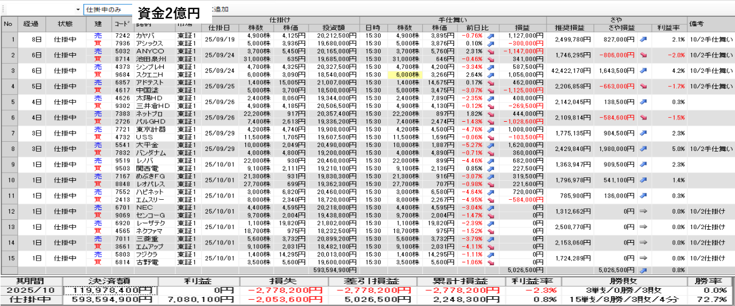Click the arrow next to ANYCO's 2.31% change
This screenshot has width=735, height=306.
pyautogui.click(x=491, y=51)
